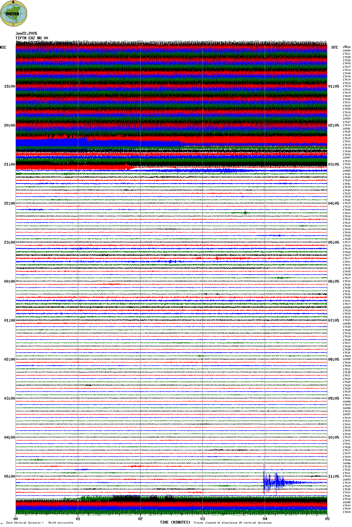Click the Jan22,2026 date label
The width and height of the screenshot is (352, 527).
[26, 33]
